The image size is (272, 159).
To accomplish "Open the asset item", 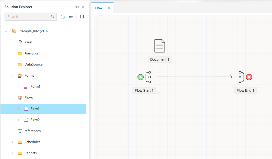I will (x=28, y=42).
